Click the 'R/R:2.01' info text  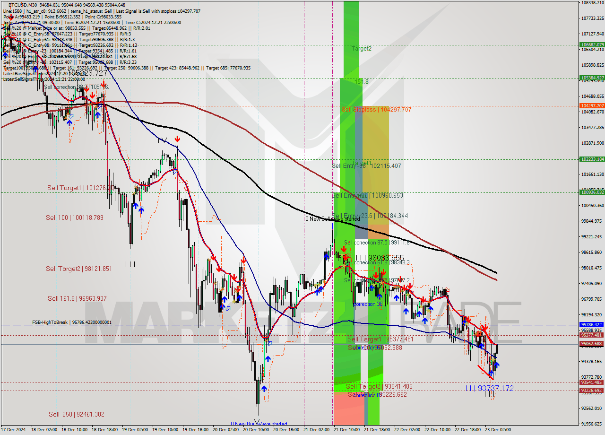tap(141, 28)
